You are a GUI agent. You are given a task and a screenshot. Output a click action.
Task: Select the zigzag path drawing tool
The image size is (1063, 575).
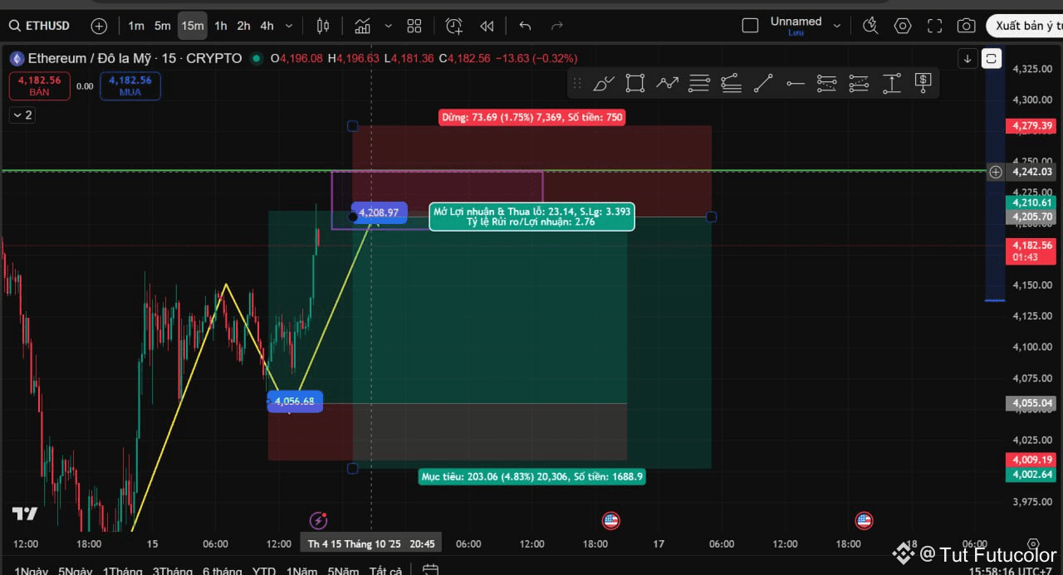coord(668,83)
